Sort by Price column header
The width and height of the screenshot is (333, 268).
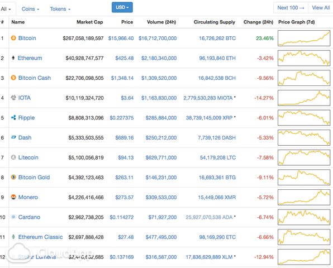(x=127, y=22)
